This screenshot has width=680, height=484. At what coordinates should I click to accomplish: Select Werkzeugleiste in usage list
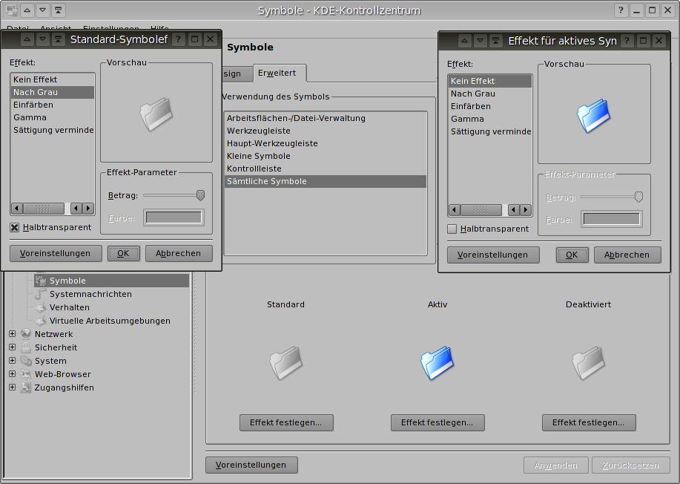pyautogui.click(x=326, y=131)
